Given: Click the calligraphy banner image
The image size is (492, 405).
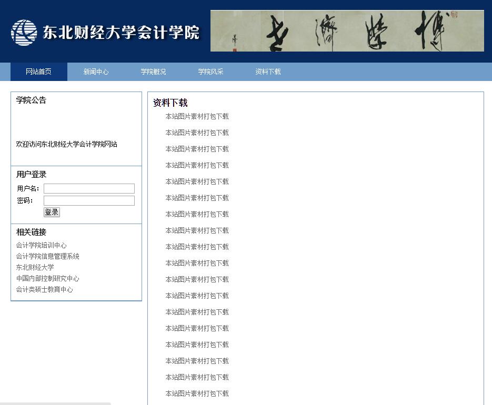Looking at the screenshot, I should click(x=347, y=31).
